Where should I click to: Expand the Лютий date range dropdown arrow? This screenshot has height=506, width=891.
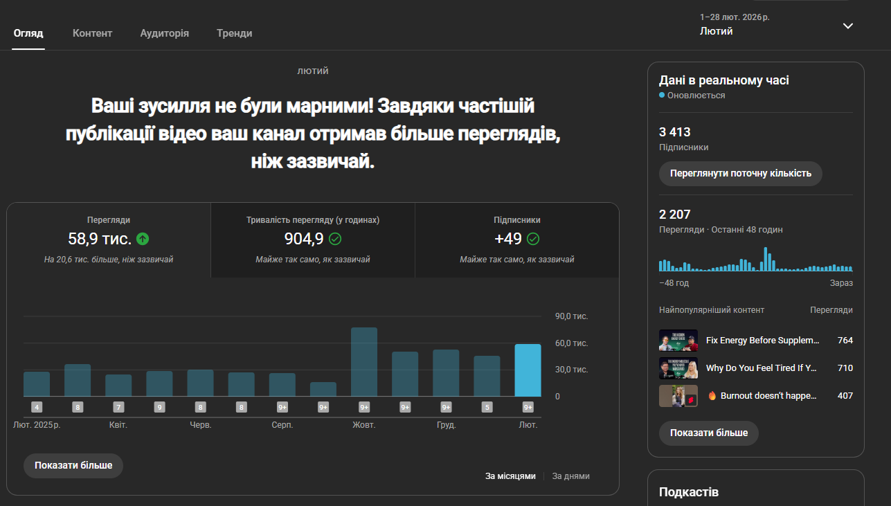coord(848,26)
